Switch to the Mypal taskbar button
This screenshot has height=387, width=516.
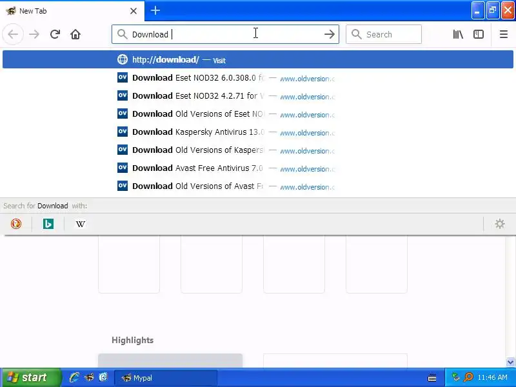coord(166,377)
